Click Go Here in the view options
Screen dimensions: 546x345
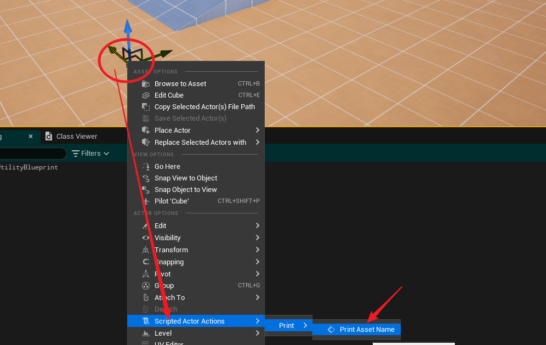point(167,166)
